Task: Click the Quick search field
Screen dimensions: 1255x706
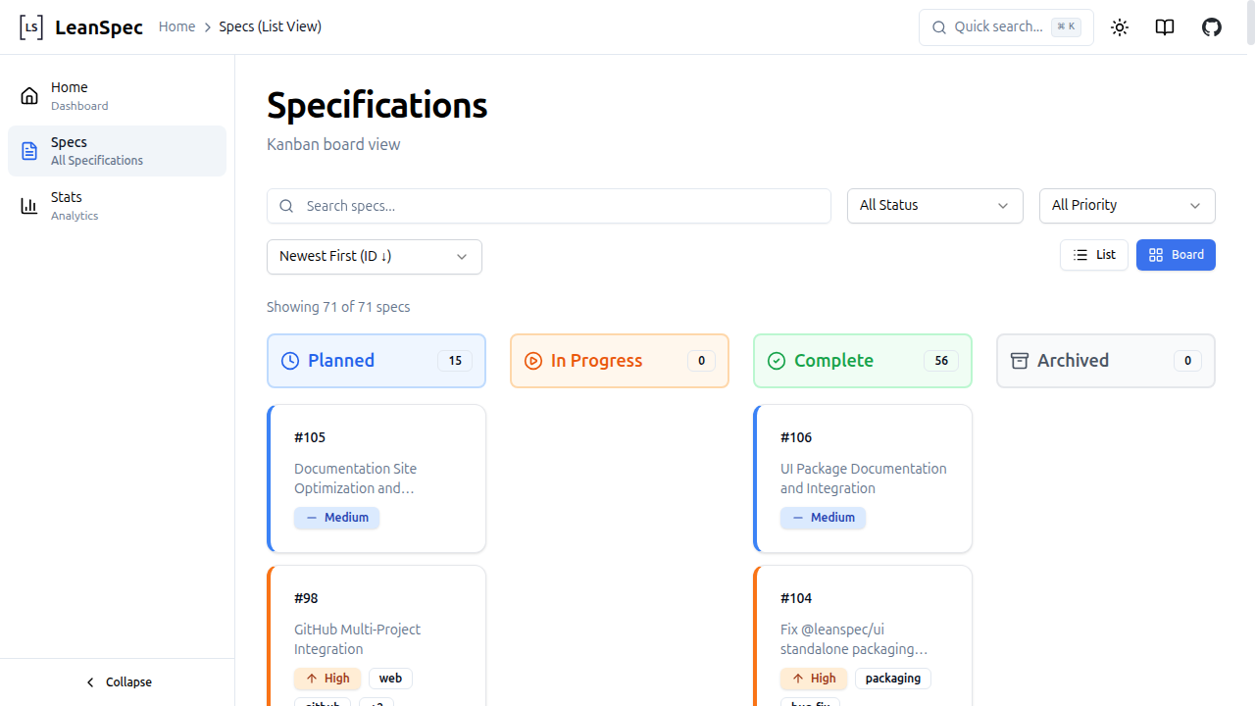Action: 1006,26
